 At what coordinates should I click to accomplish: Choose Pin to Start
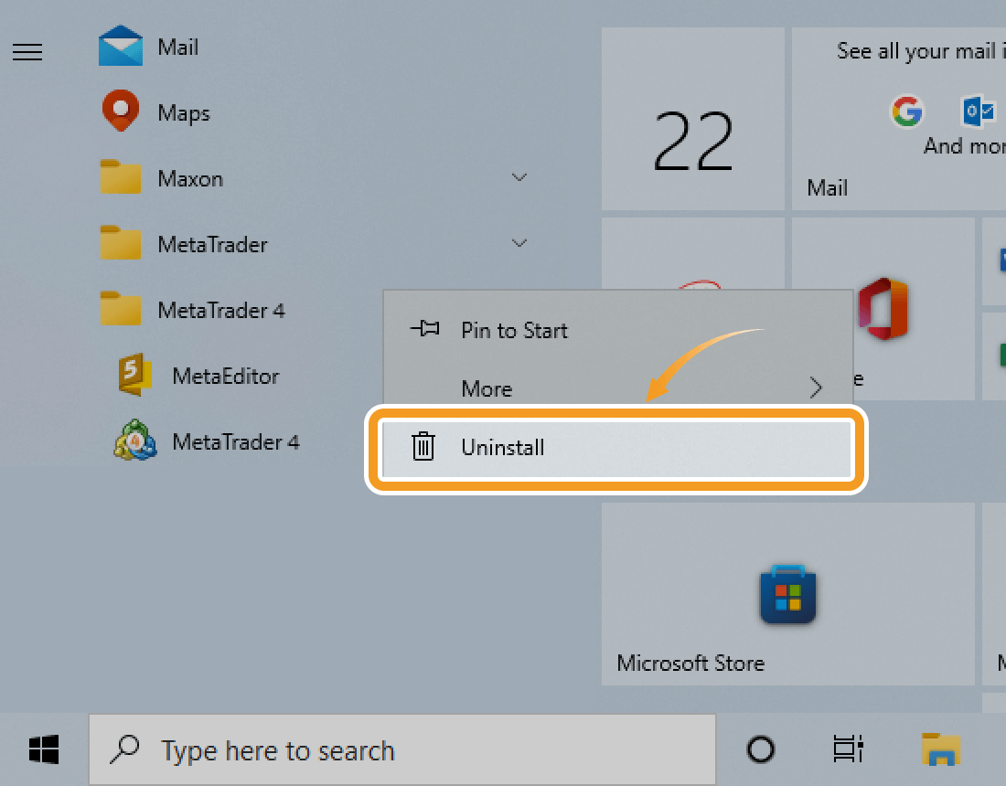click(x=514, y=330)
